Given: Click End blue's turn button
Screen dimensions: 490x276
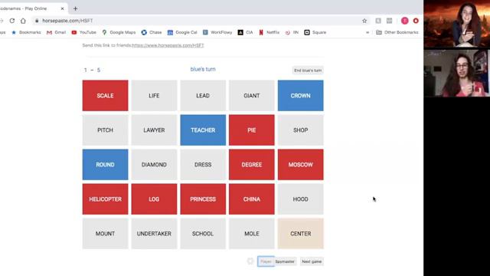Looking at the screenshot, I should pos(308,71).
